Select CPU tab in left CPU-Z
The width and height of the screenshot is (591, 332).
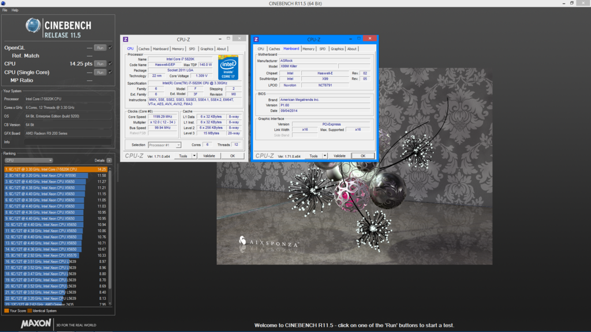pos(130,49)
